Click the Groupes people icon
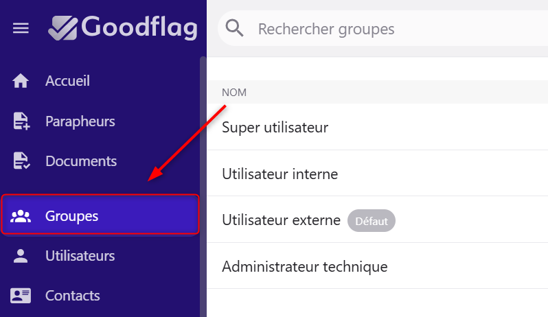The height and width of the screenshot is (317, 548). [21, 216]
